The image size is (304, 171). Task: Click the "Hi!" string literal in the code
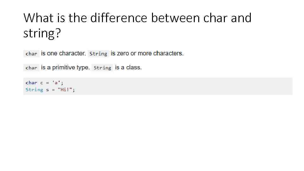(x=65, y=90)
